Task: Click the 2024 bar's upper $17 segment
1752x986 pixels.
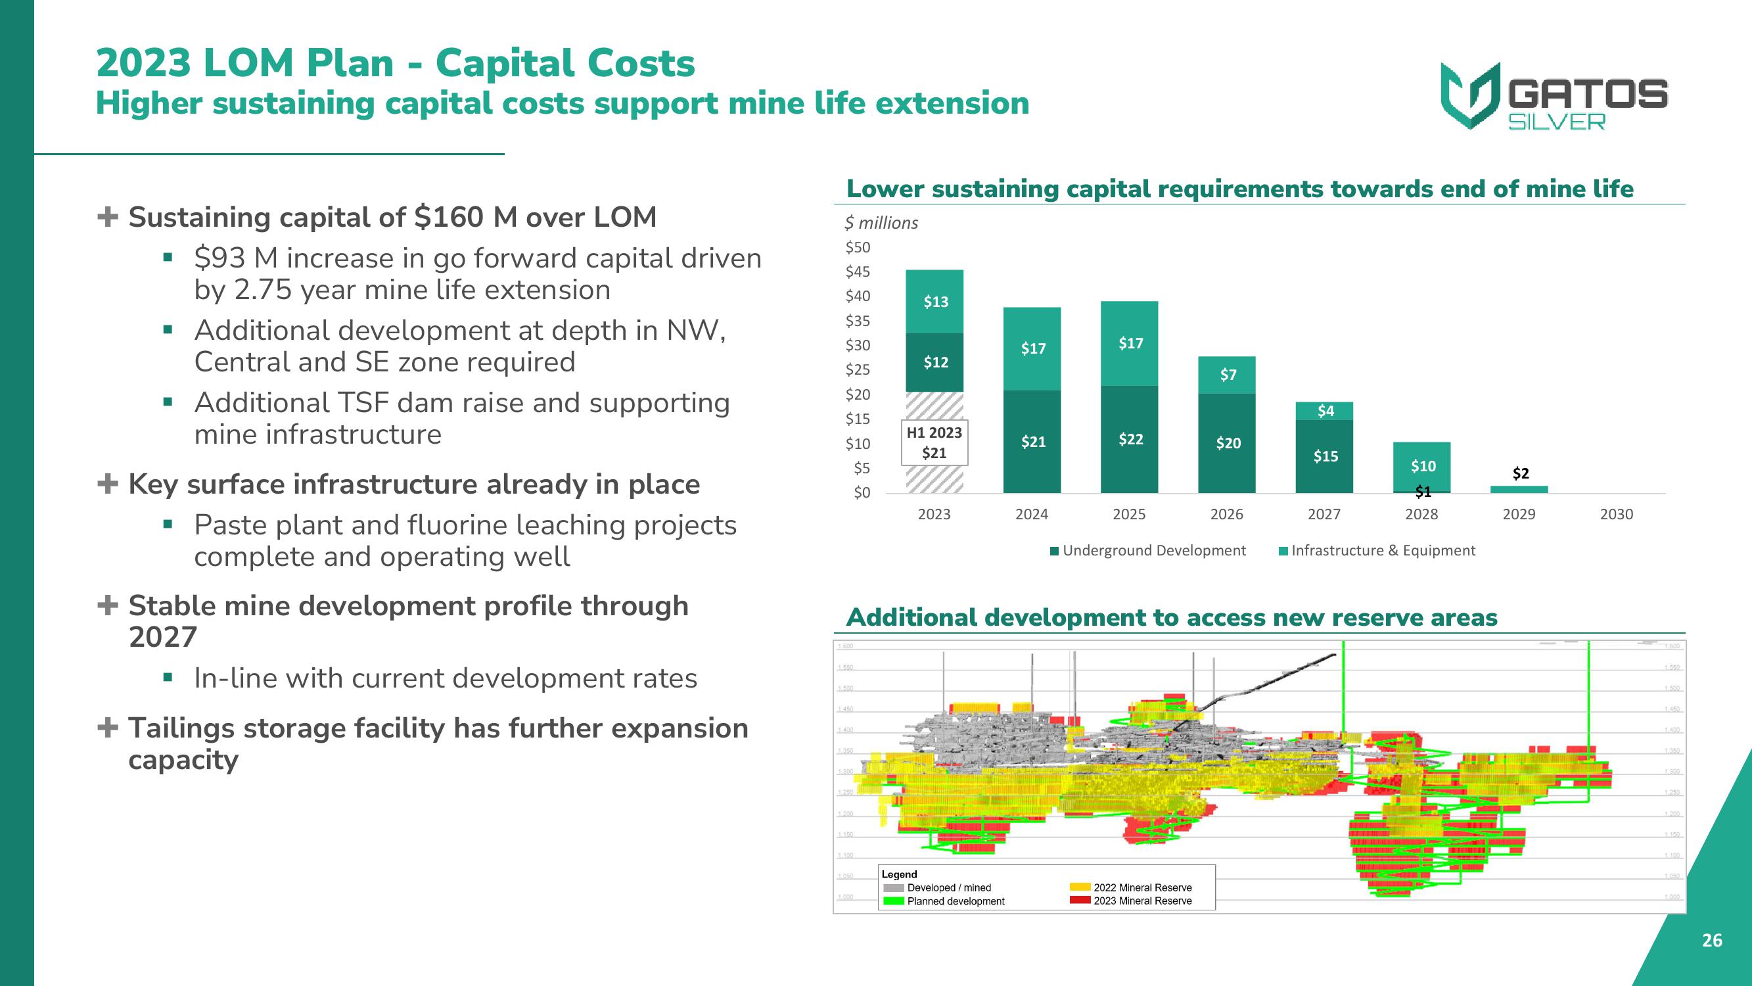Action: pos(1032,348)
